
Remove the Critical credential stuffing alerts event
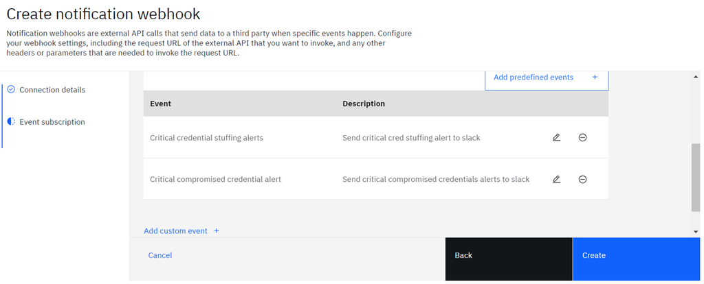582,137
